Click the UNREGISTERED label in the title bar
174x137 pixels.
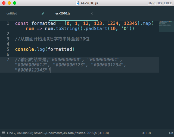(x=160, y=3)
